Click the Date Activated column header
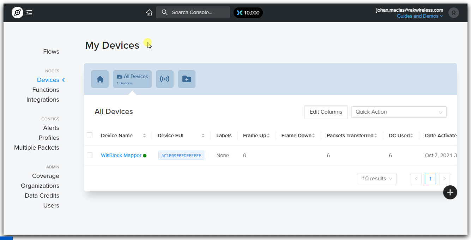This screenshot has width=471, height=240. click(441, 136)
